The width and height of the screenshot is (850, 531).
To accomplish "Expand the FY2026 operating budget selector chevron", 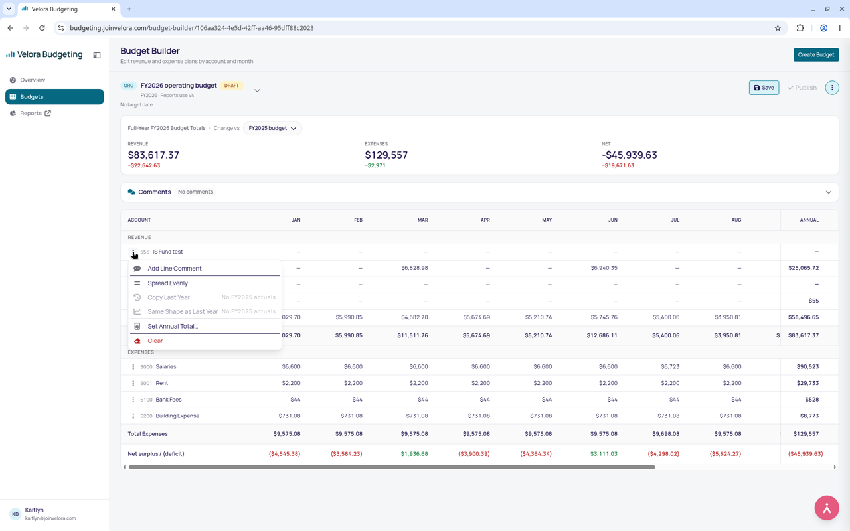I will click(257, 91).
